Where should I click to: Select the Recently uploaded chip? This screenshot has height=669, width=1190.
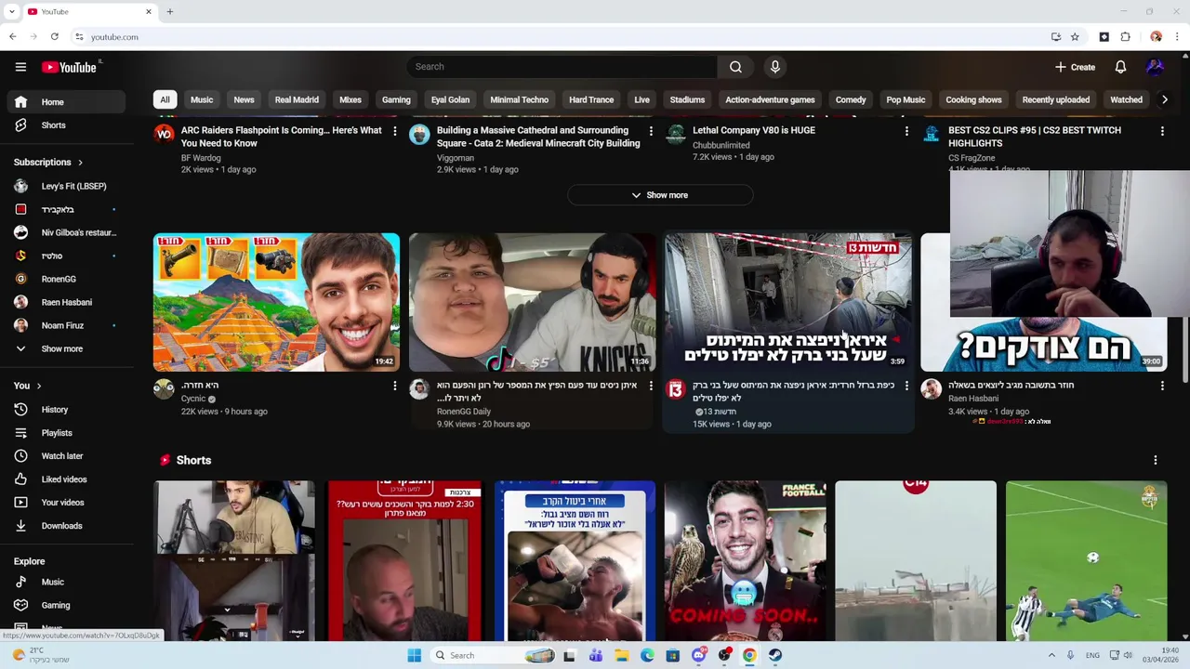1055,99
